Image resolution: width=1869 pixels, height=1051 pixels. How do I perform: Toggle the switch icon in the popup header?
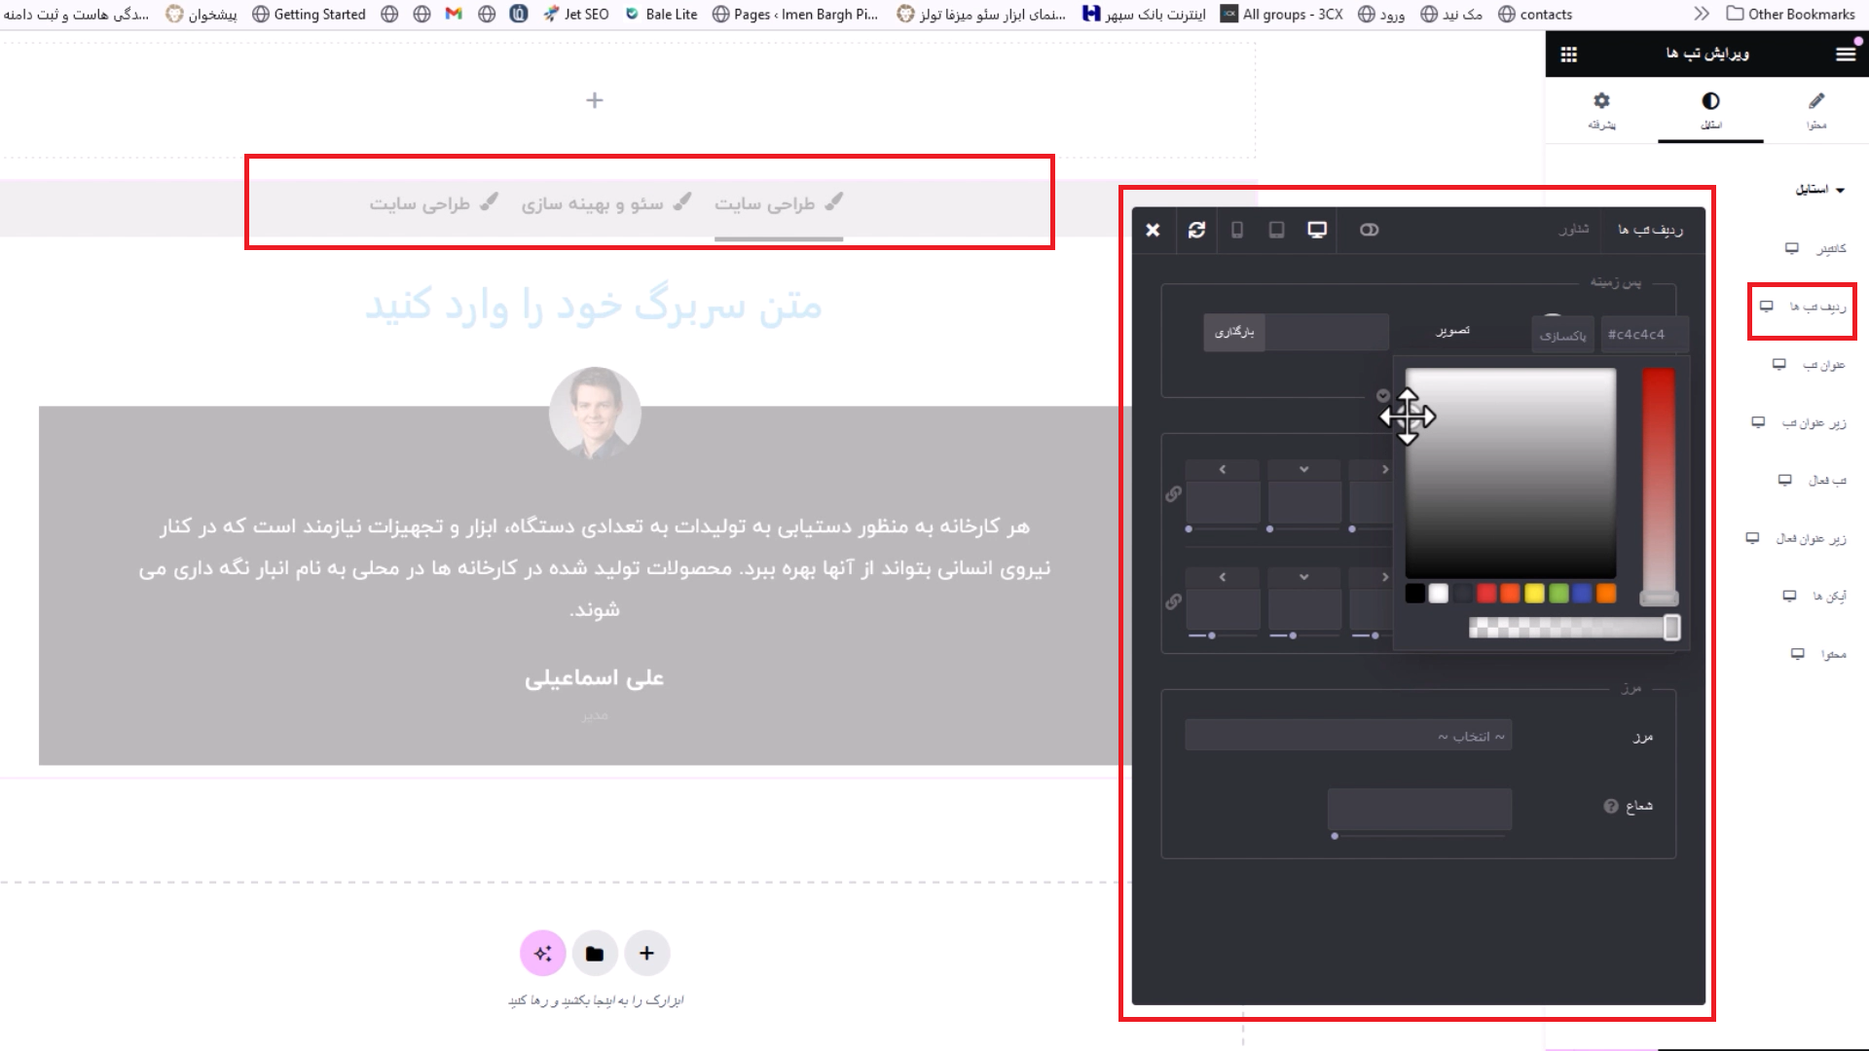1369,230
